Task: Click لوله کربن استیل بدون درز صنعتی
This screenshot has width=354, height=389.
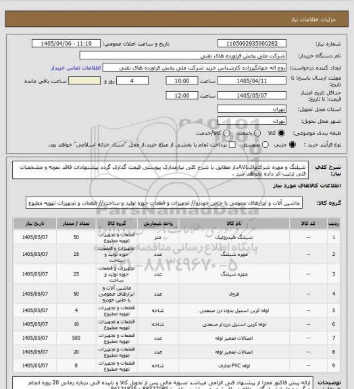Action: (234, 311)
